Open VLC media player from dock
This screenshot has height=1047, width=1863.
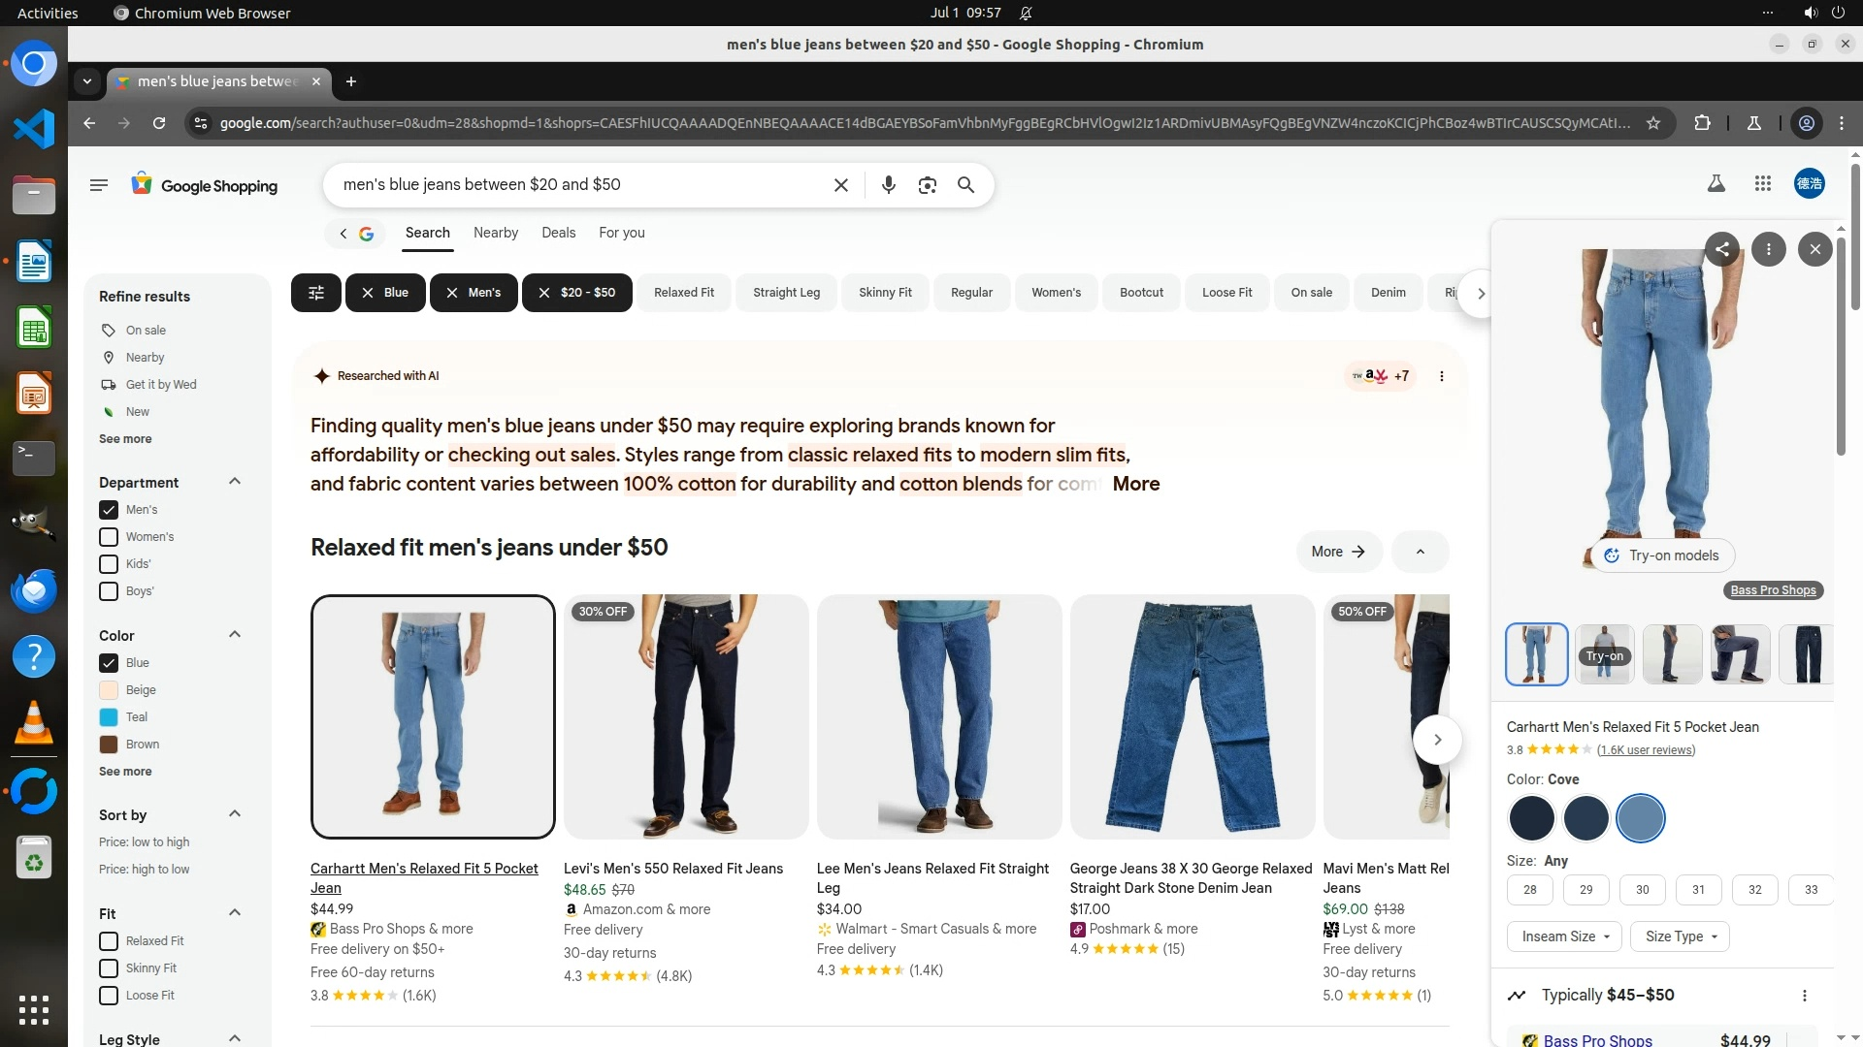[x=34, y=723]
